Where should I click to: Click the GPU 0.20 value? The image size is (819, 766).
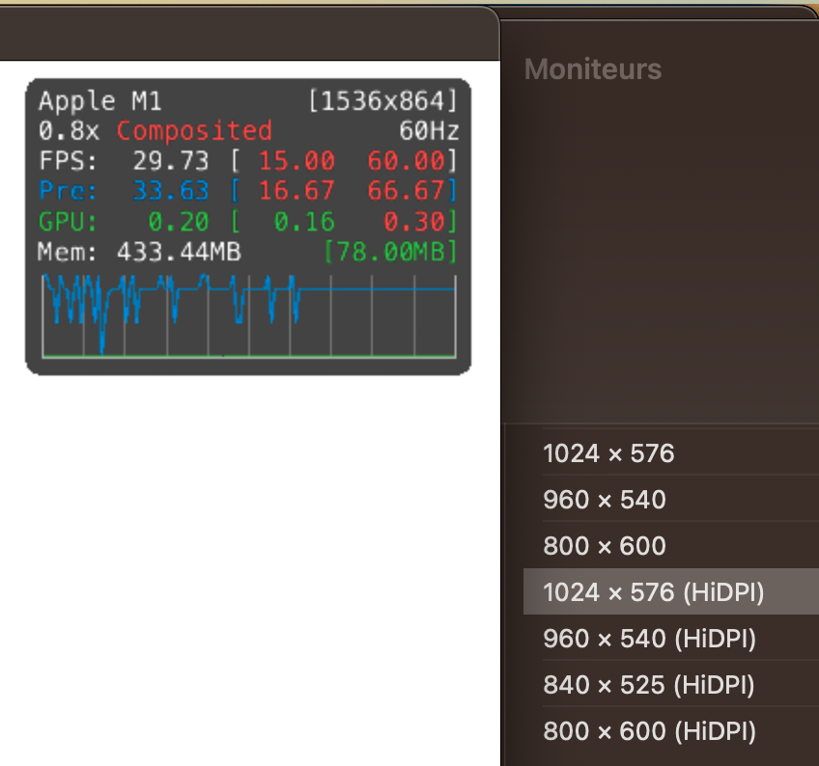click(179, 221)
